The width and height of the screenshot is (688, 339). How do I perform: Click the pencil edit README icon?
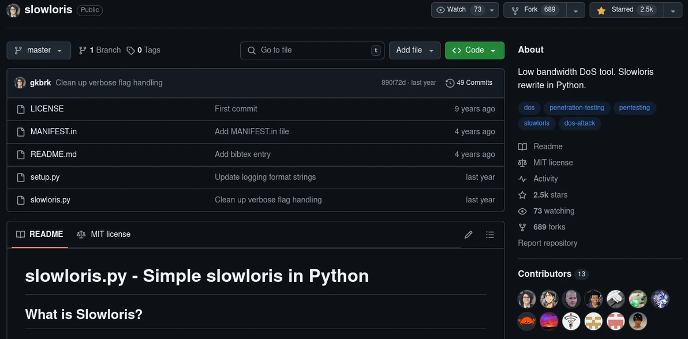pyautogui.click(x=469, y=235)
